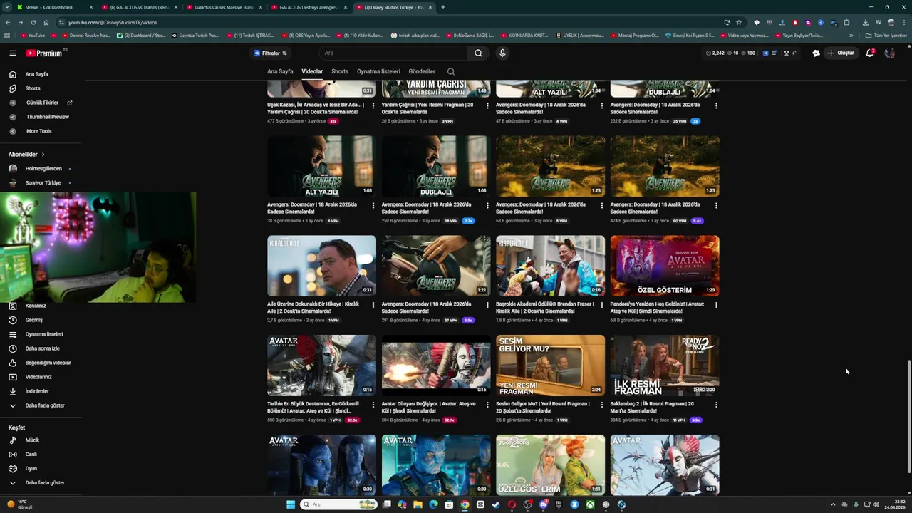Open the YouTube hamburger guide menu

pyautogui.click(x=12, y=53)
